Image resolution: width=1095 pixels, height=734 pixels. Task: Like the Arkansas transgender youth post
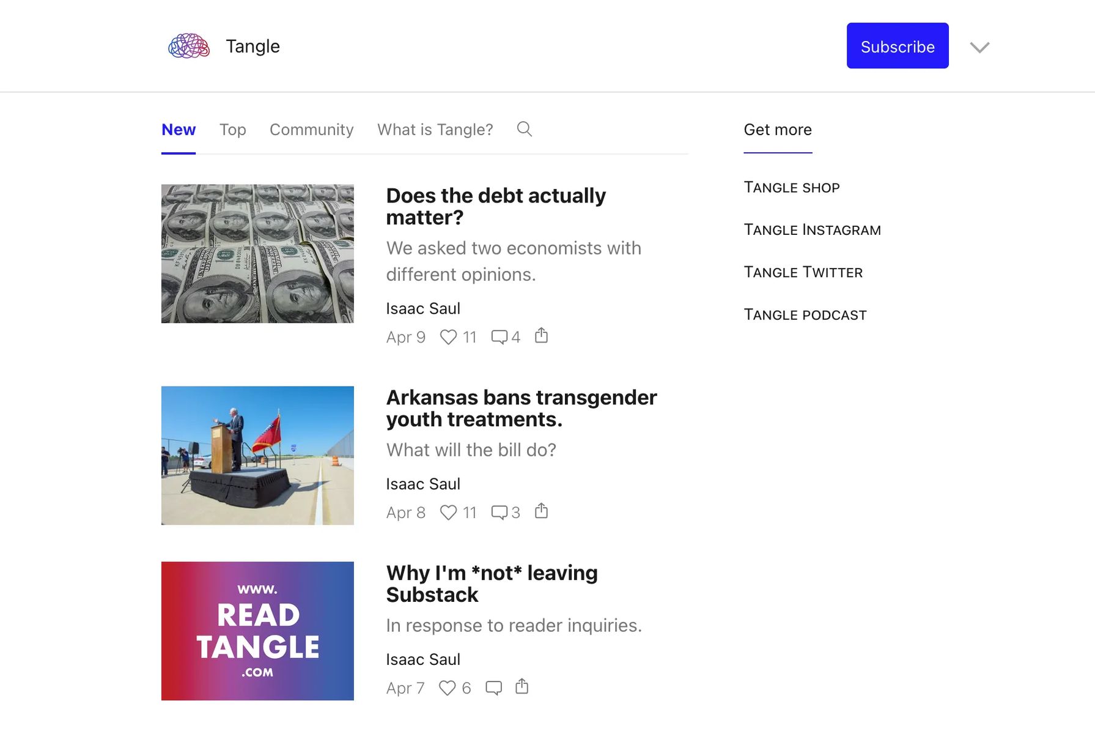pos(450,512)
